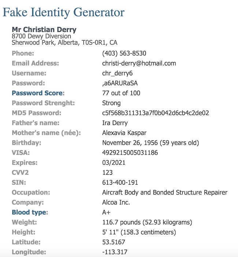
Task: Click the name Mr Christian Derry
Action: tap(44, 30)
